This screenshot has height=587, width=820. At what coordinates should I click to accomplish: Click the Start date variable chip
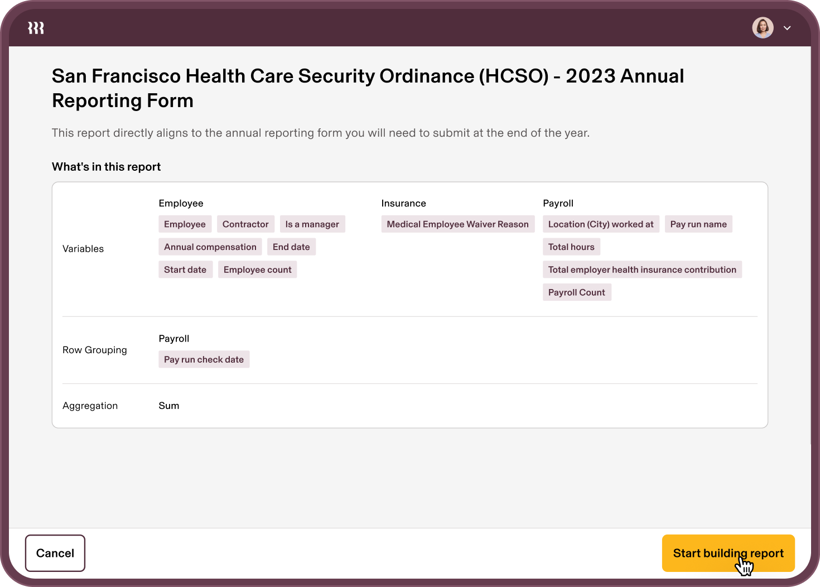click(x=185, y=269)
